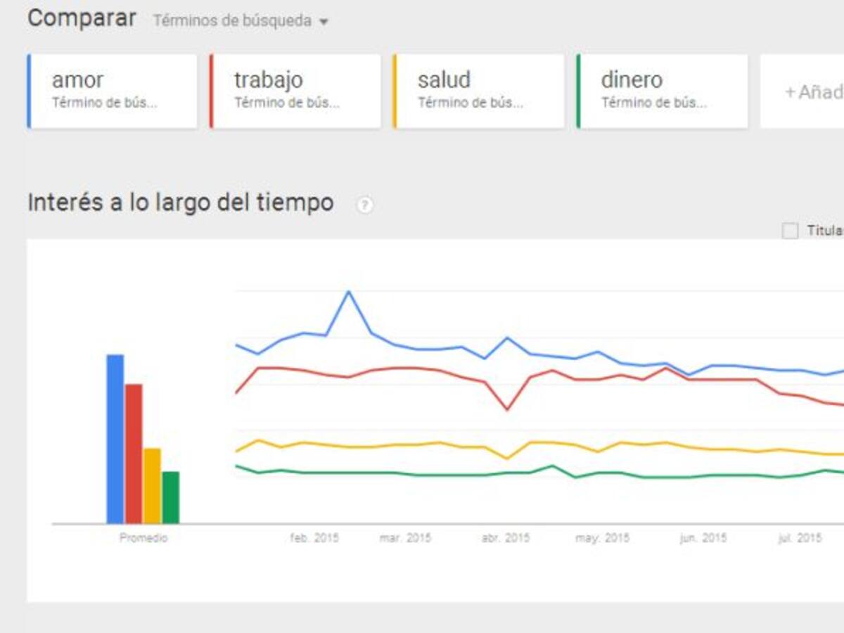Open the "Términos de búsqueda" dropdown

[x=241, y=21]
